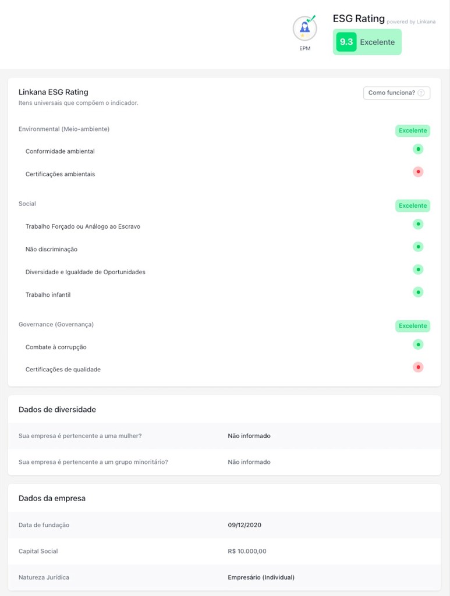Expand the Social section header
Viewport: 450px width, 596px height.
coord(27,204)
